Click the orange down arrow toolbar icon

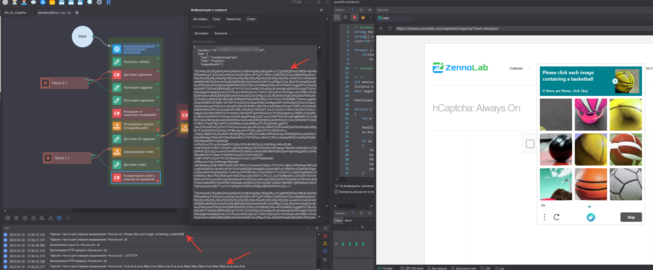[363, 17]
